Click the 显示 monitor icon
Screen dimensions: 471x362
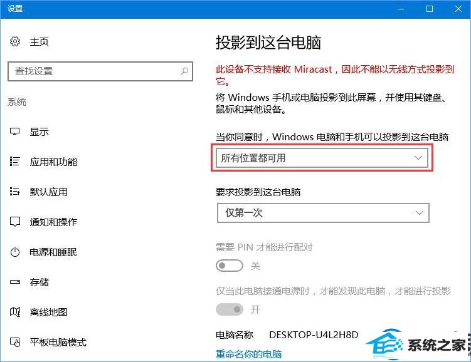pyautogui.click(x=14, y=132)
